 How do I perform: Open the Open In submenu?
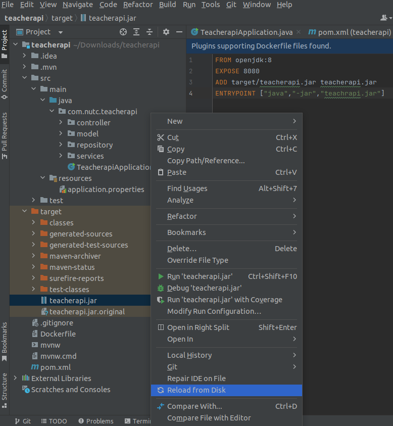(226, 339)
